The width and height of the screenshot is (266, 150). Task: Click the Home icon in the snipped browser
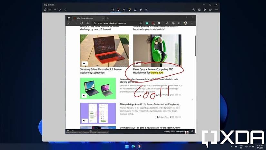88,23
